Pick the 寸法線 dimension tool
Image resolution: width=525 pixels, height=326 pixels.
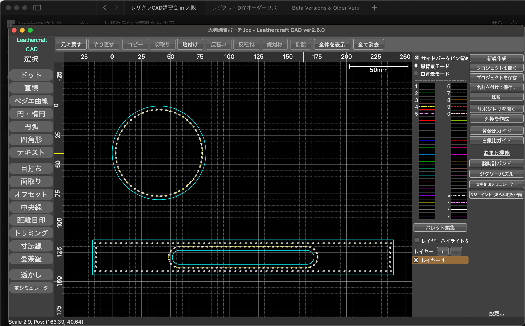pyautogui.click(x=31, y=246)
